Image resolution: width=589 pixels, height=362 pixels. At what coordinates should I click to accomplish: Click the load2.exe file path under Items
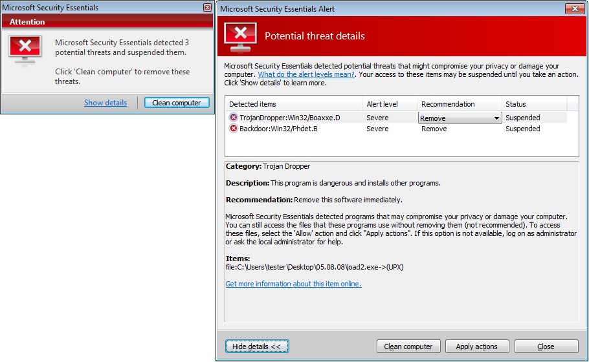(x=315, y=267)
